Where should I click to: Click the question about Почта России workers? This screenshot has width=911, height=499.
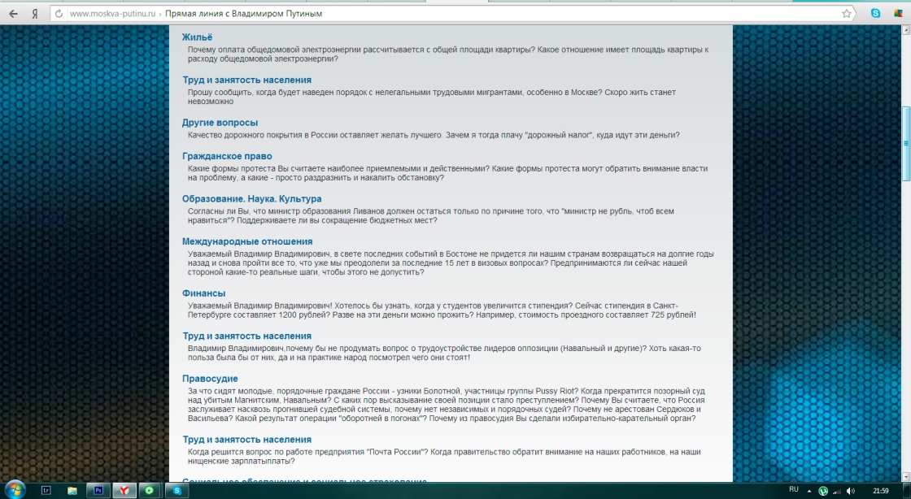(444, 456)
